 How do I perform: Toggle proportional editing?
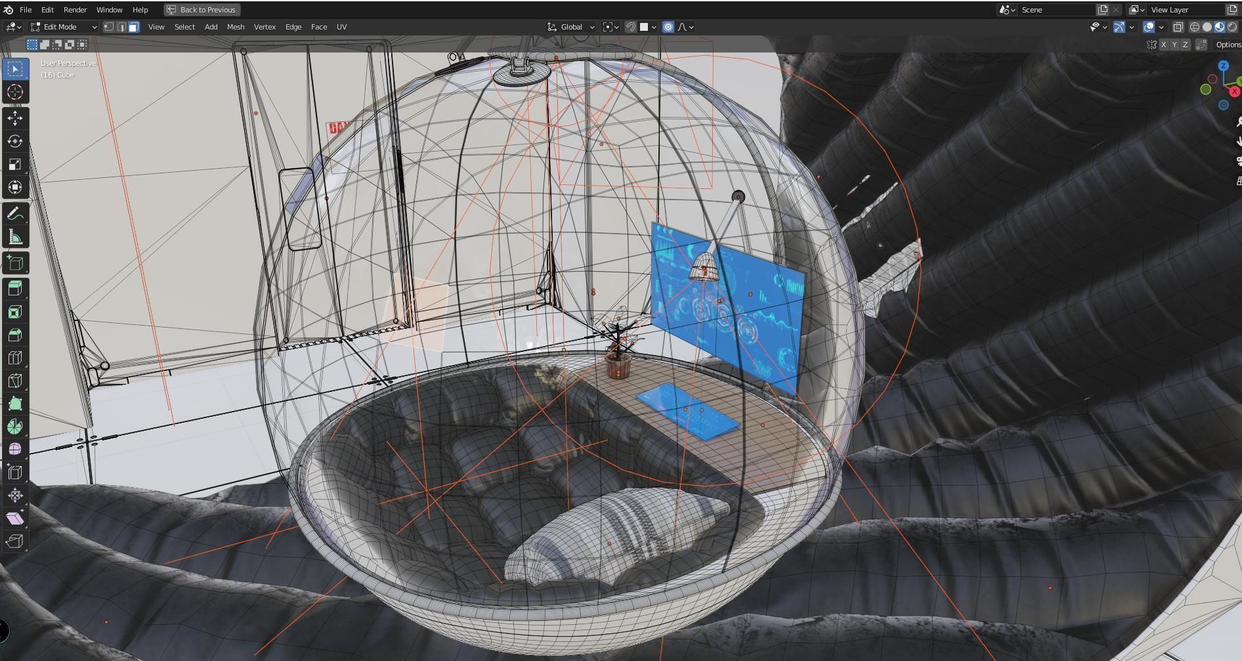click(668, 27)
